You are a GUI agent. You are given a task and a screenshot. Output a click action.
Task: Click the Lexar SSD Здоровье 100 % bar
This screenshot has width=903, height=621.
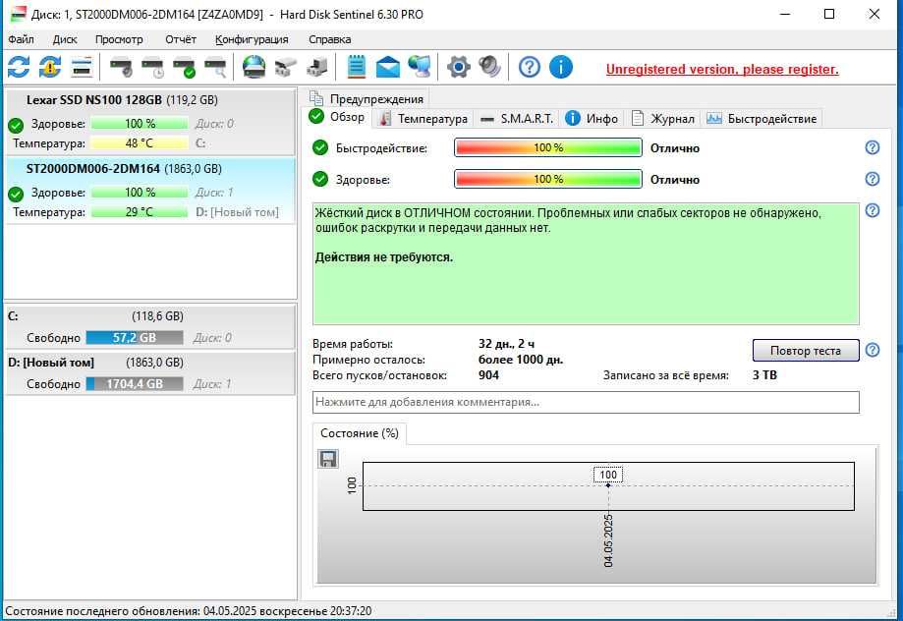[x=140, y=123]
